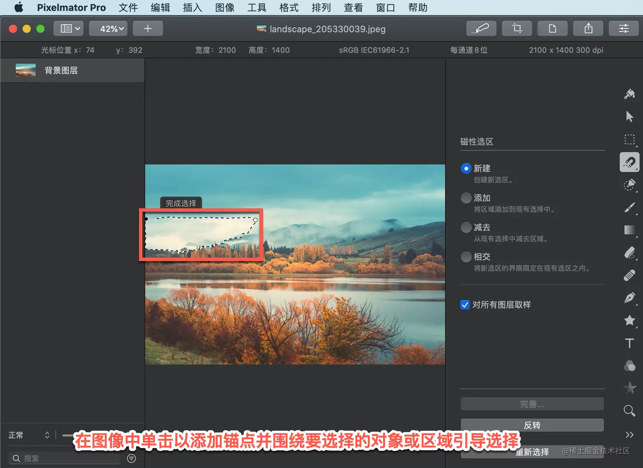Select the Erase tool
Viewport: 643px width, 468px height.
[629, 253]
